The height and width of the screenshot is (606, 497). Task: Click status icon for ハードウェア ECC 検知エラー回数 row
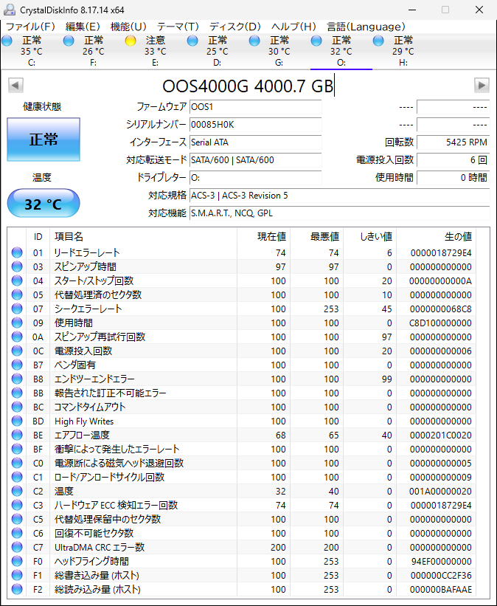(17, 505)
